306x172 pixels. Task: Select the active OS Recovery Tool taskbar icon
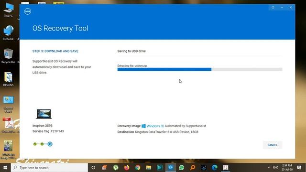(x=171, y=168)
